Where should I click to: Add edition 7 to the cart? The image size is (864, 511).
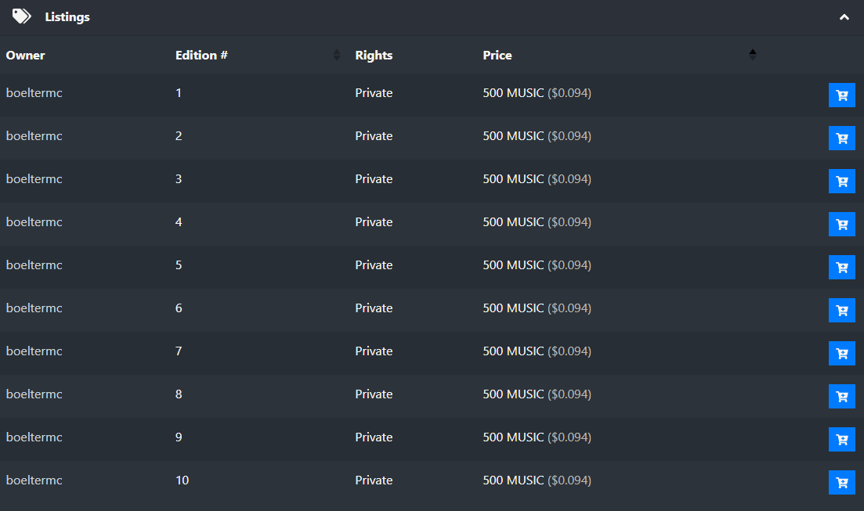coord(841,353)
